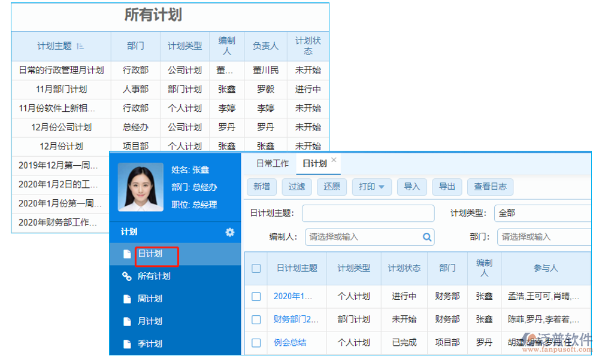Click the document icon beside 月计划
This screenshot has width=599, height=359.
[x=126, y=321]
